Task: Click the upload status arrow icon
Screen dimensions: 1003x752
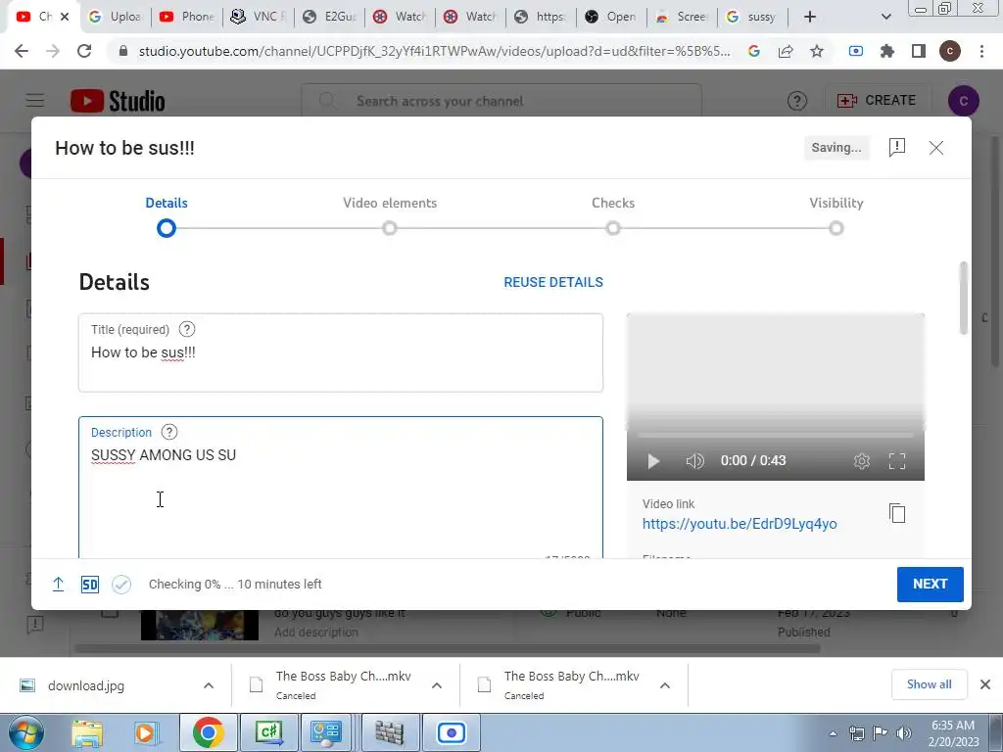Action: point(58,584)
